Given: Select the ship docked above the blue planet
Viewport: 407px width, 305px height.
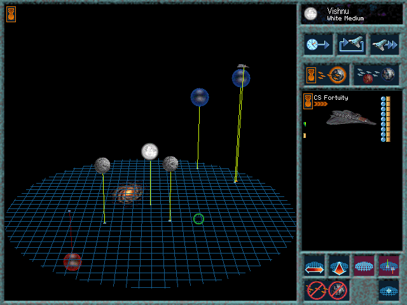Looking at the screenshot, I should 243,66.
